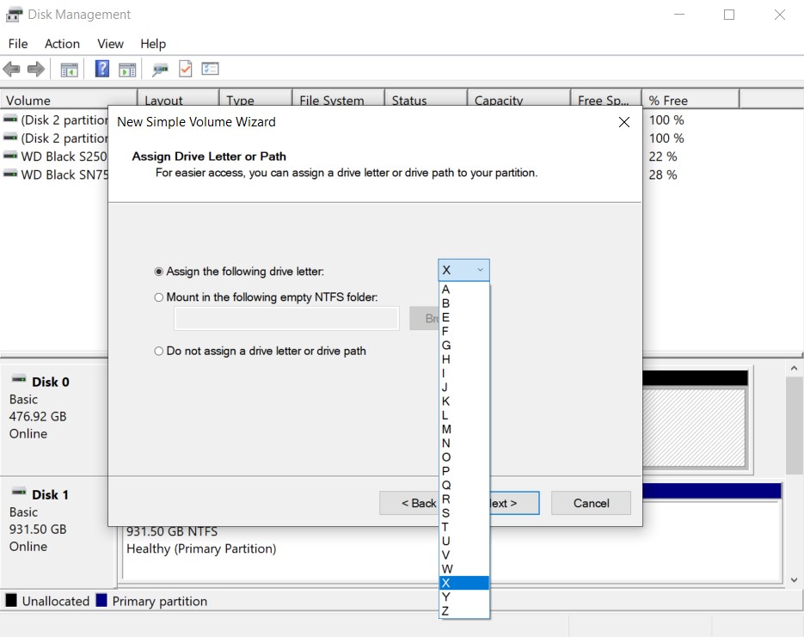This screenshot has width=804, height=637.
Task: Select first (Disk 2 partition volume row
Action: point(55,119)
